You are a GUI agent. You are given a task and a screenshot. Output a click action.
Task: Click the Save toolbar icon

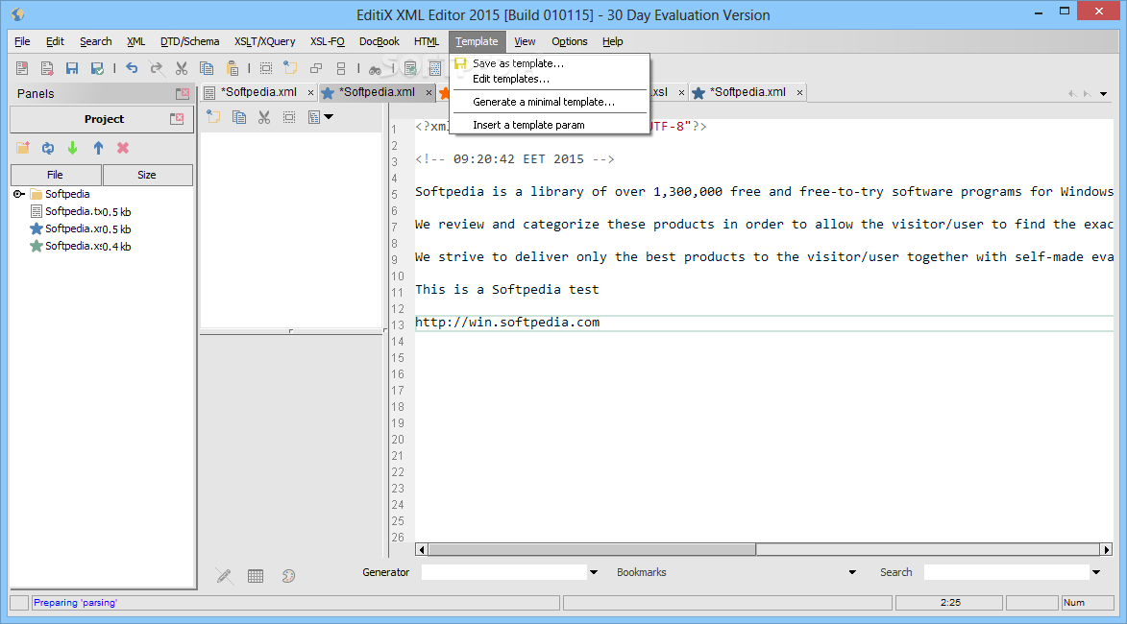[72, 68]
